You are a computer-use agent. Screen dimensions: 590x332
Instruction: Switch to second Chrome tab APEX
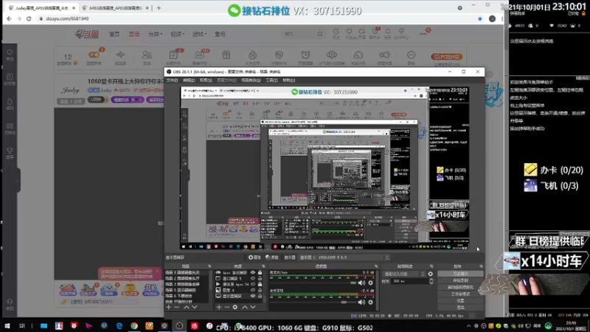point(115,7)
